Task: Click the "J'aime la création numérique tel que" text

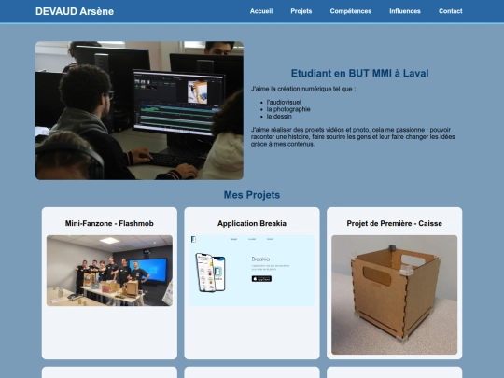Action: [303, 89]
